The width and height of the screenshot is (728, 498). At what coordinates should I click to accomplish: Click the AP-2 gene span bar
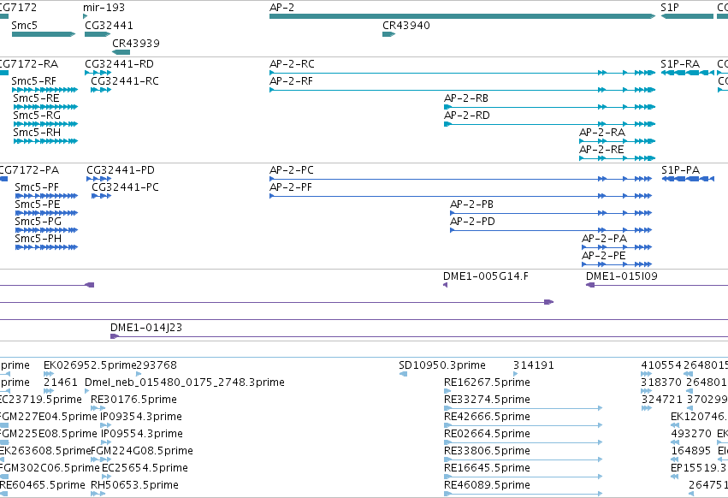(462, 16)
